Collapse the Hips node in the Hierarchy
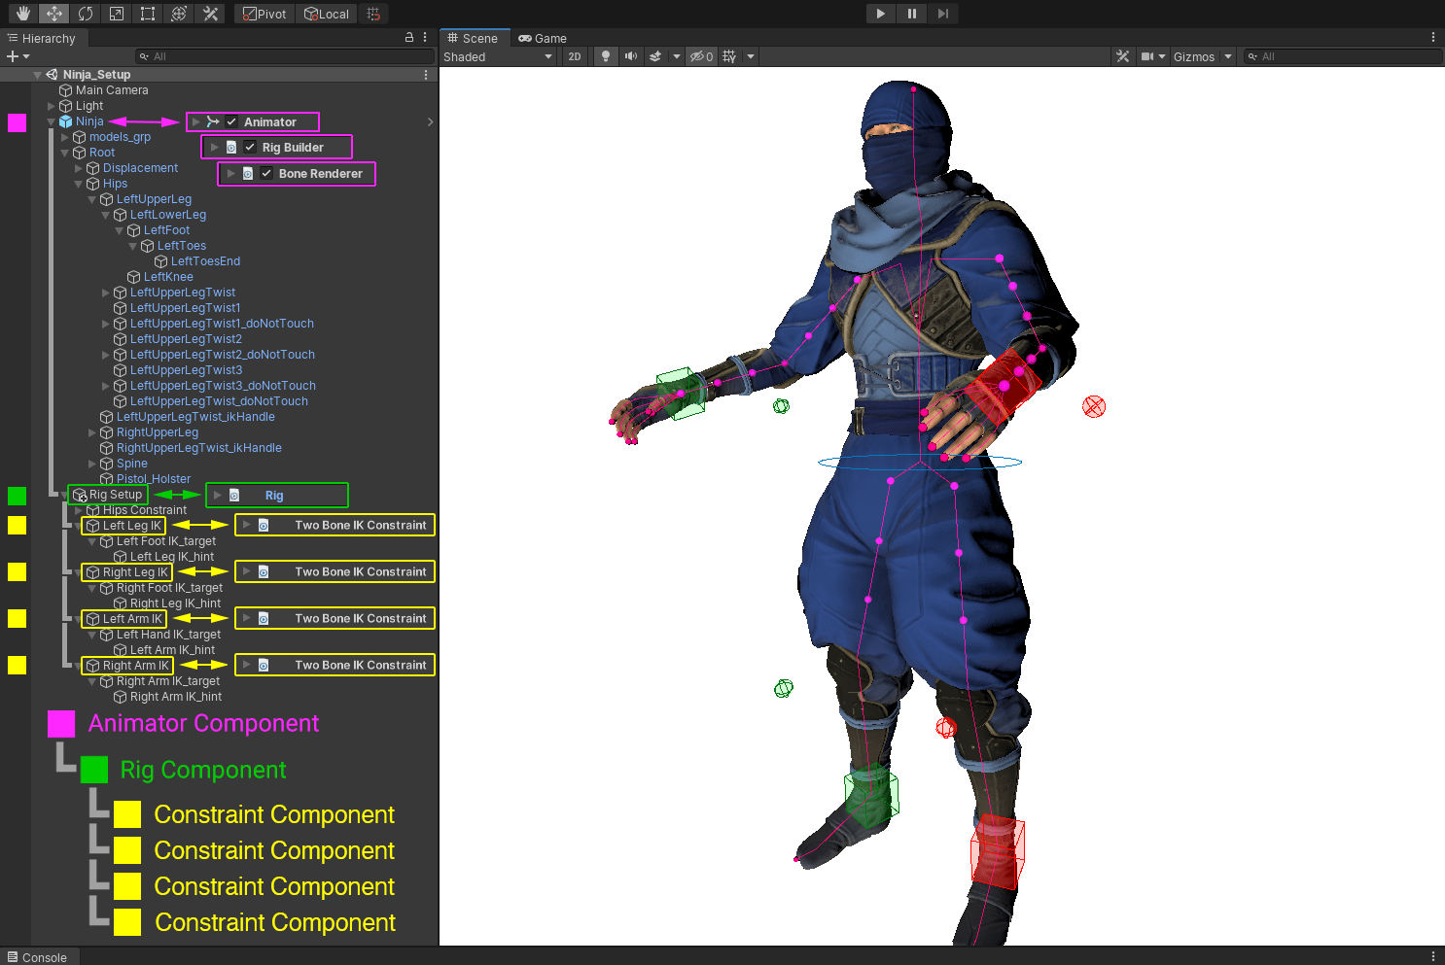Viewport: 1445px width, 965px height. (x=78, y=184)
